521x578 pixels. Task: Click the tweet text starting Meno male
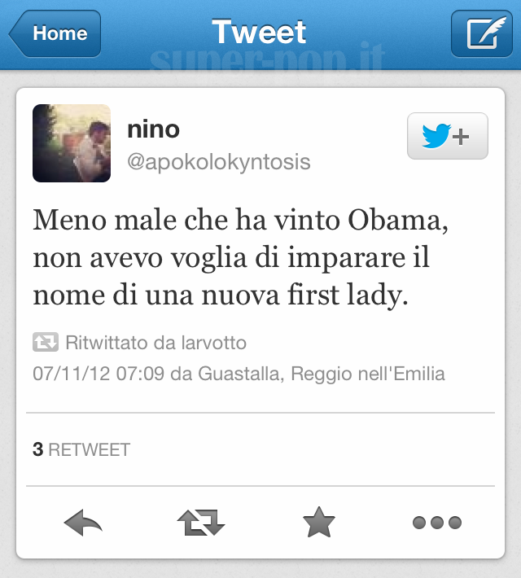[240, 258]
